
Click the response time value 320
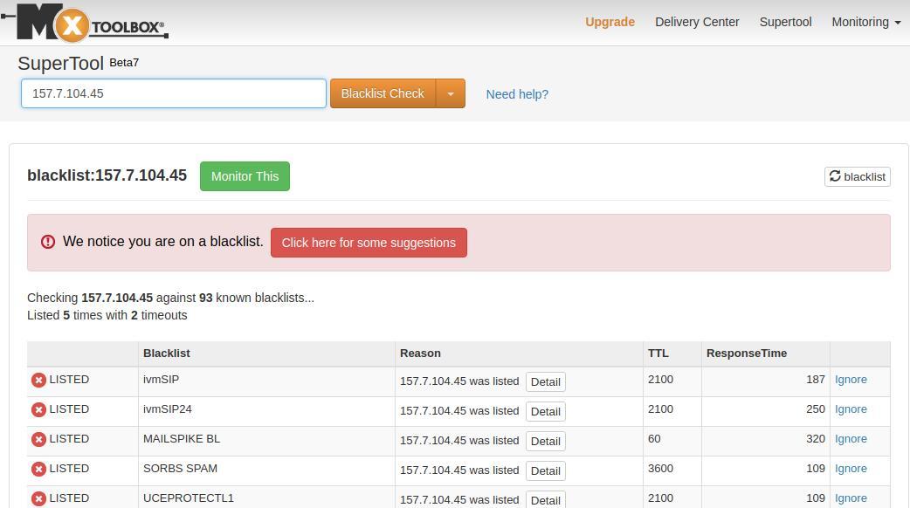click(x=816, y=438)
